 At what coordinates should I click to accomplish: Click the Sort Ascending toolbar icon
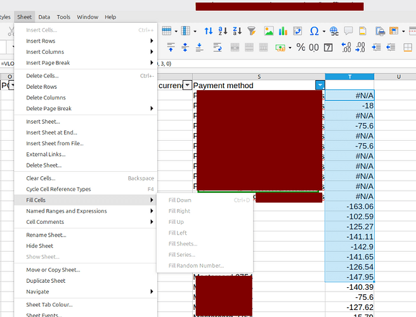223,30
